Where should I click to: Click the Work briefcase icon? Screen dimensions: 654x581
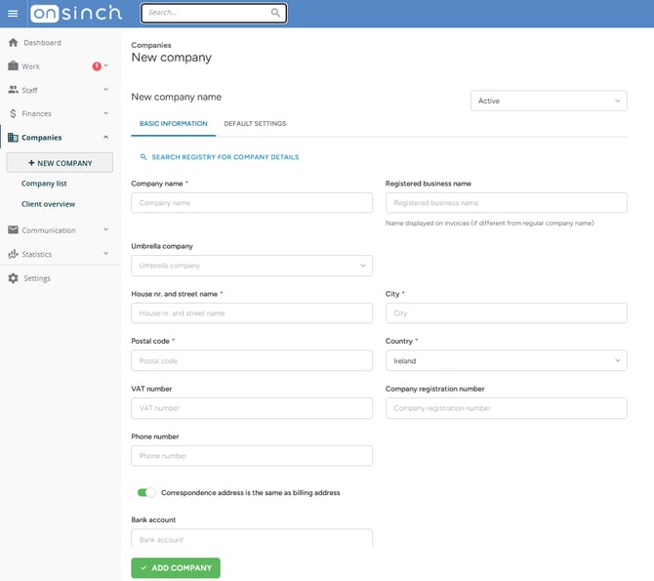click(13, 66)
